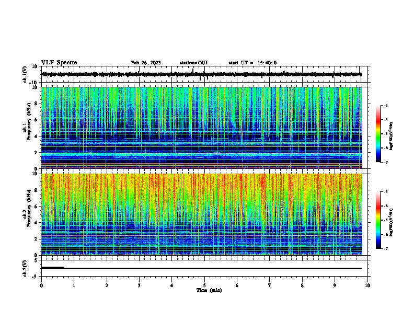Image resolution: width=414 pixels, height=320 pixels.
Task: Click the date 'Feb. 26, 2023'
Action: (146, 63)
